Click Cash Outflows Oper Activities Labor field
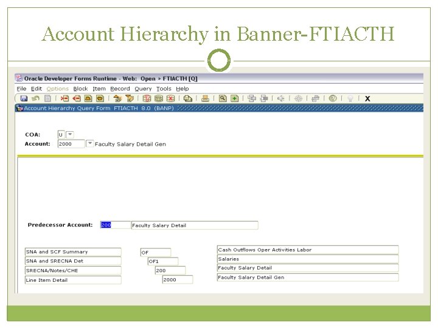The image size is (438, 328). coord(308,250)
